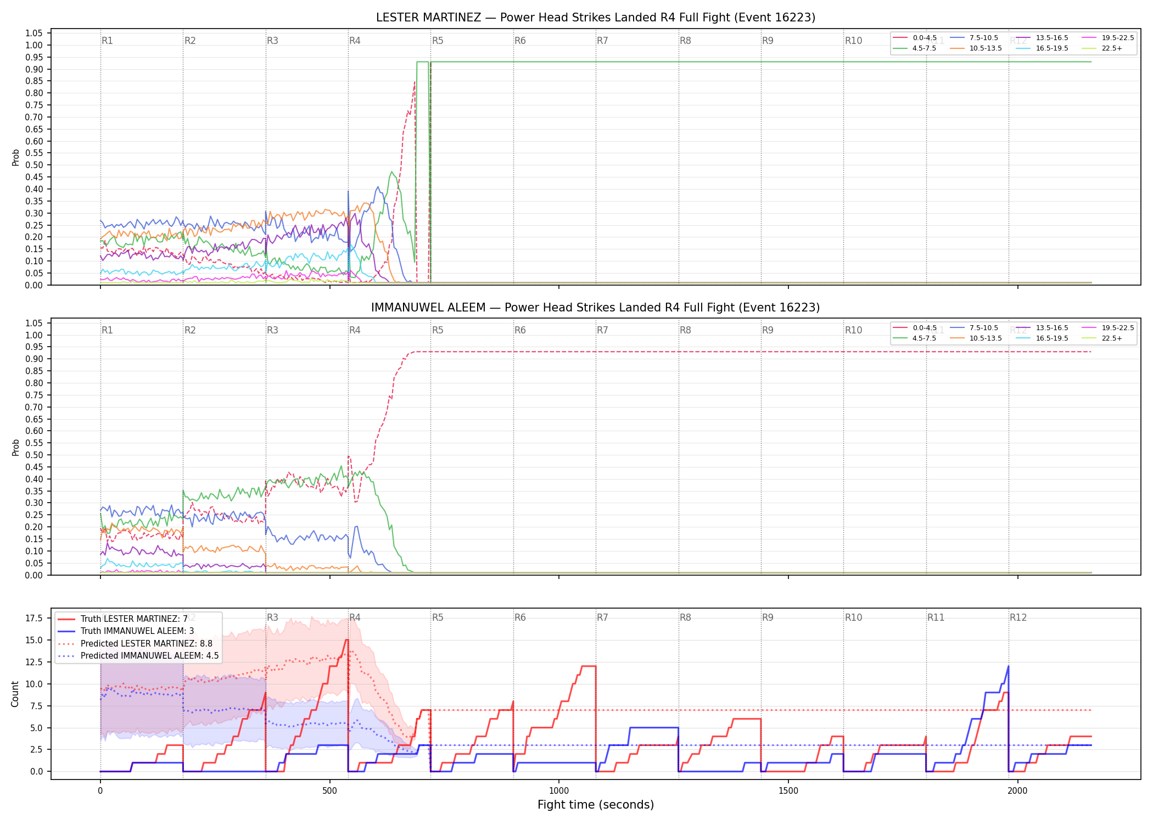Click the Fight time (seconds) axis label
This screenshot has height=824, width=1153.
coord(596,805)
